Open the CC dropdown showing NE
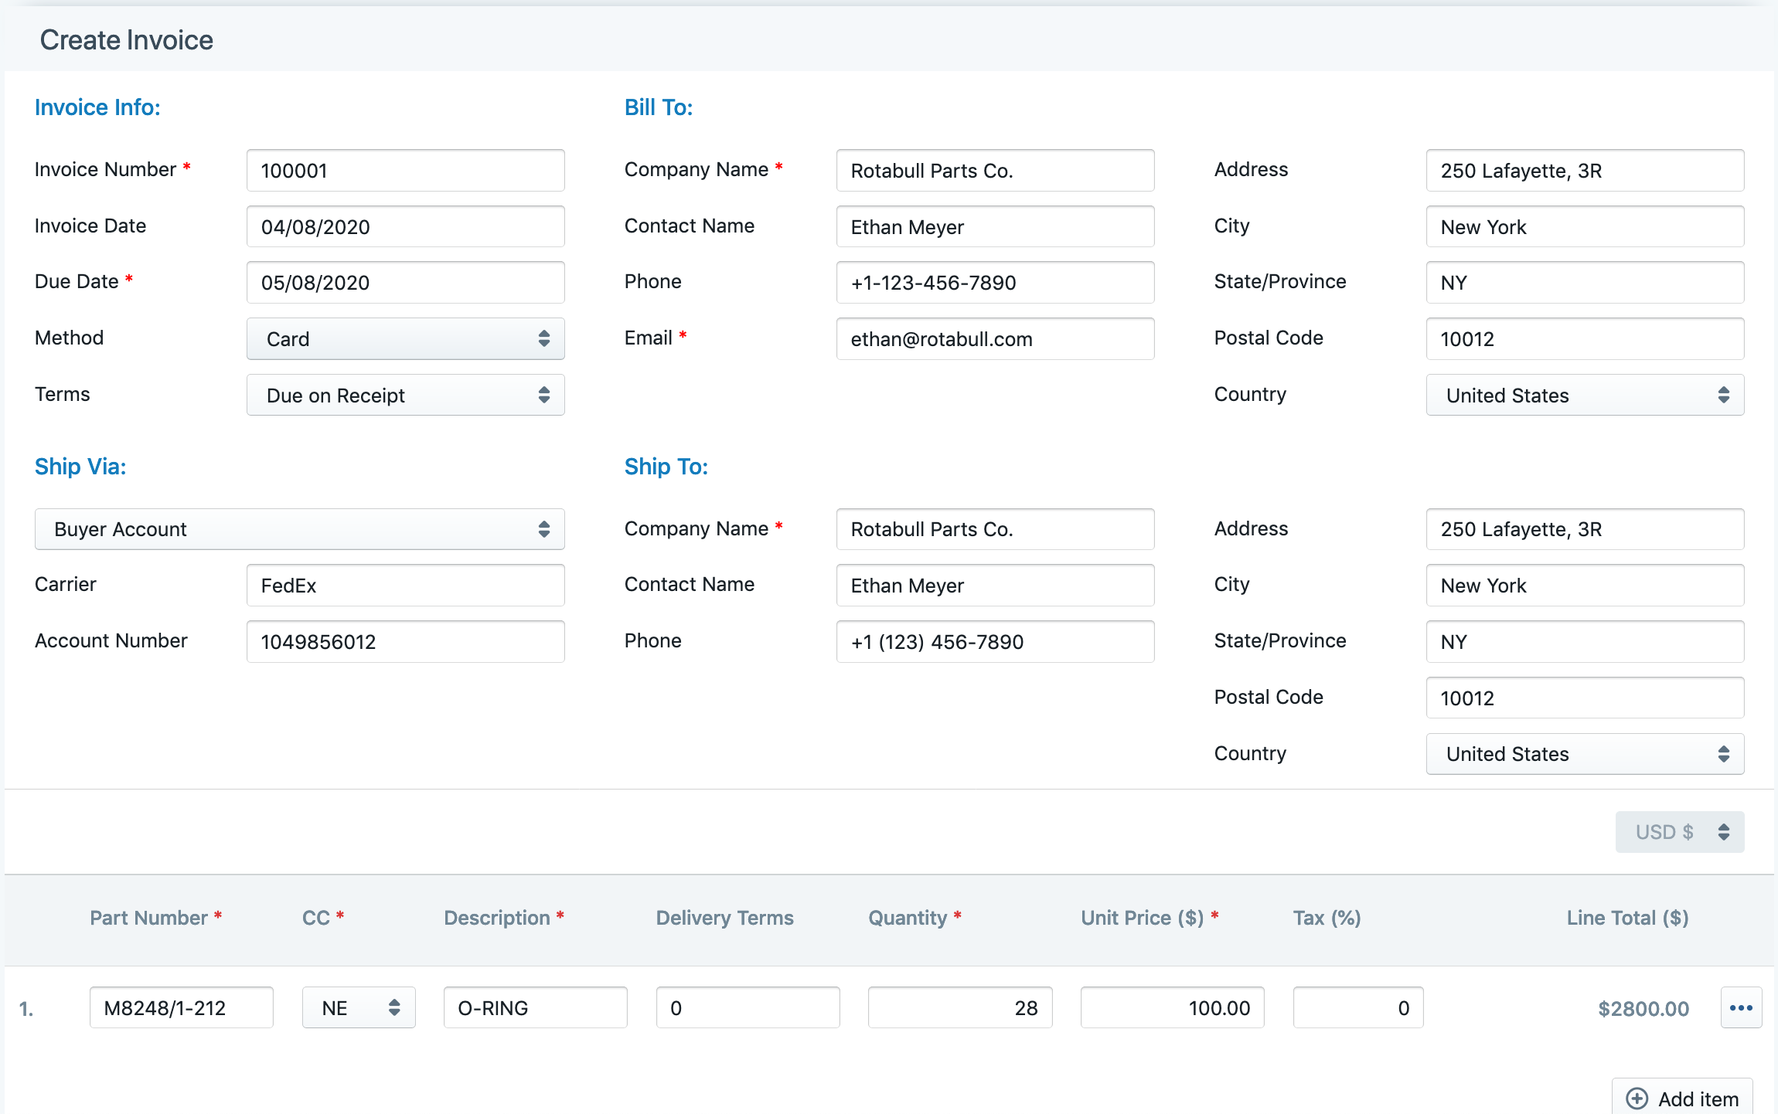This screenshot has height=1114, width=1778. tap(358, 1007)
